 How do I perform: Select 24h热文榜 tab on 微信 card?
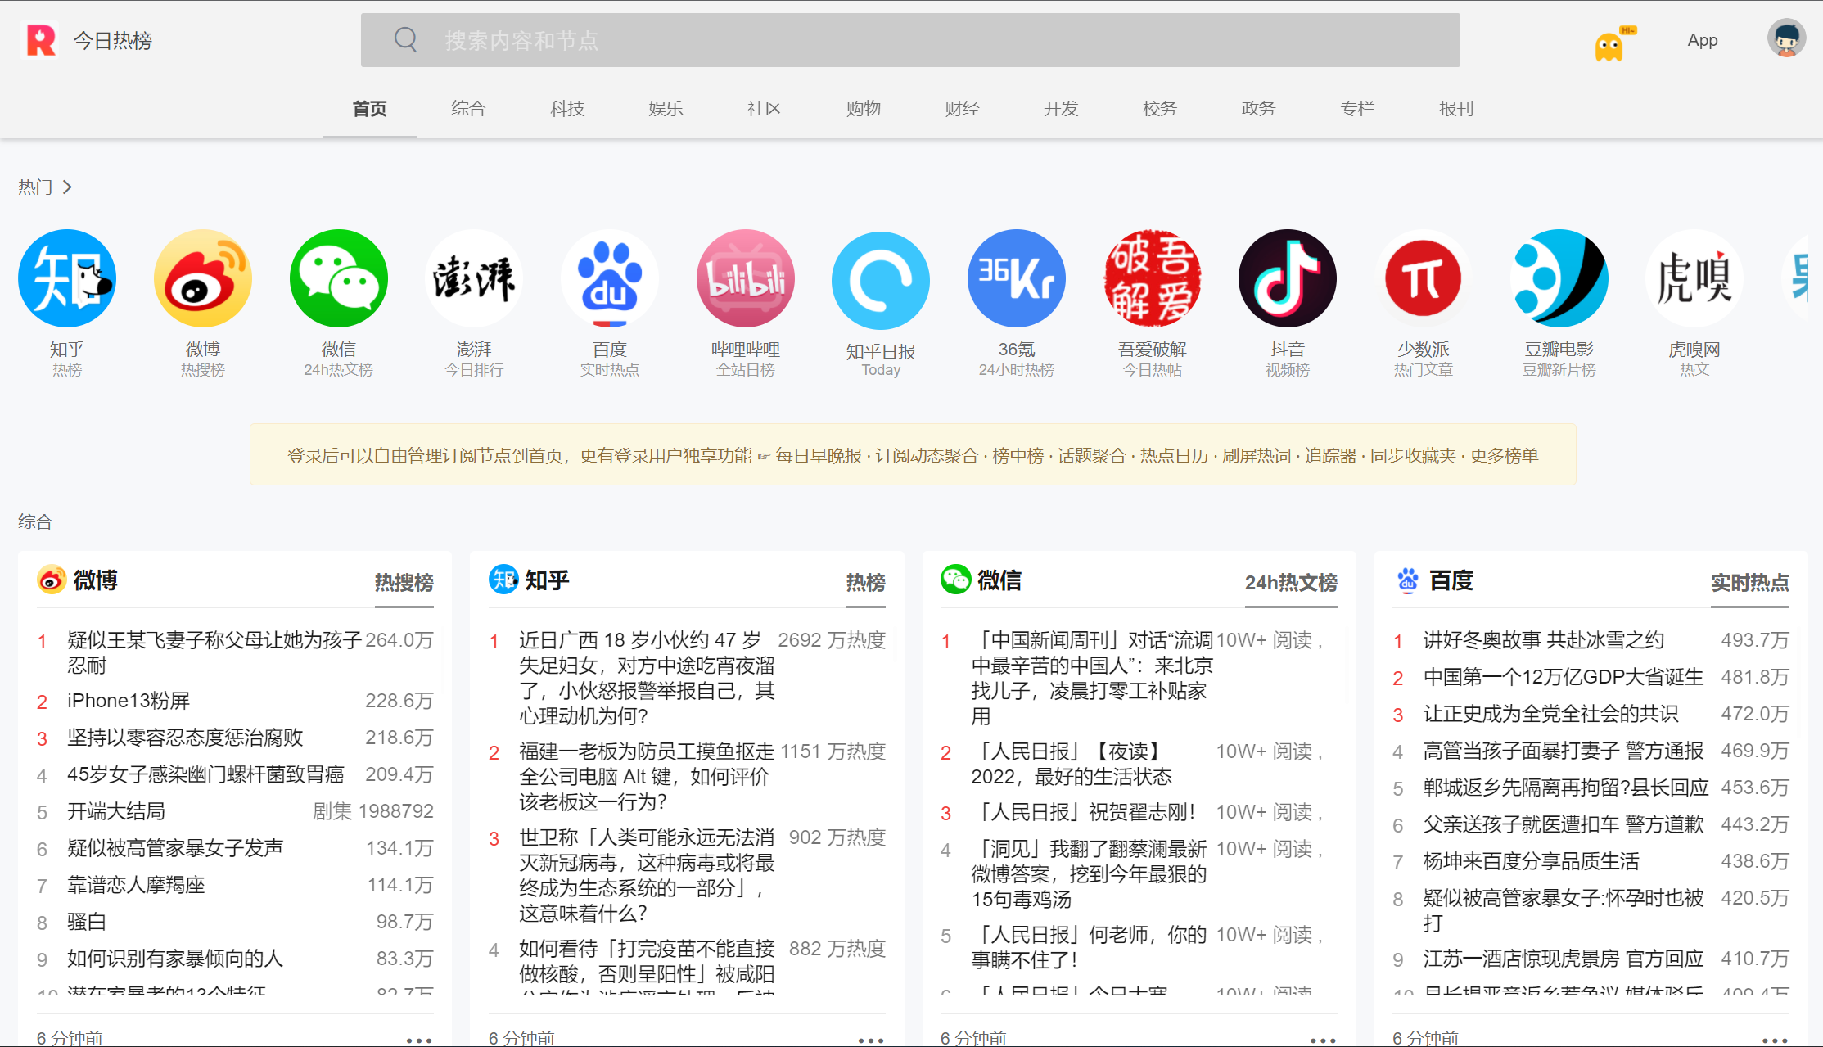[1291, 583]
